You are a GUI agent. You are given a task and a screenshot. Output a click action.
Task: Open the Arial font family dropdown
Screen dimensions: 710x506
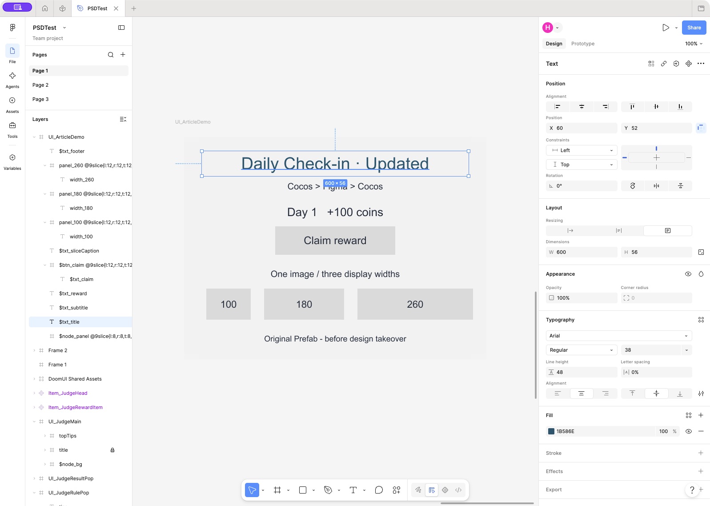point(619,336)
